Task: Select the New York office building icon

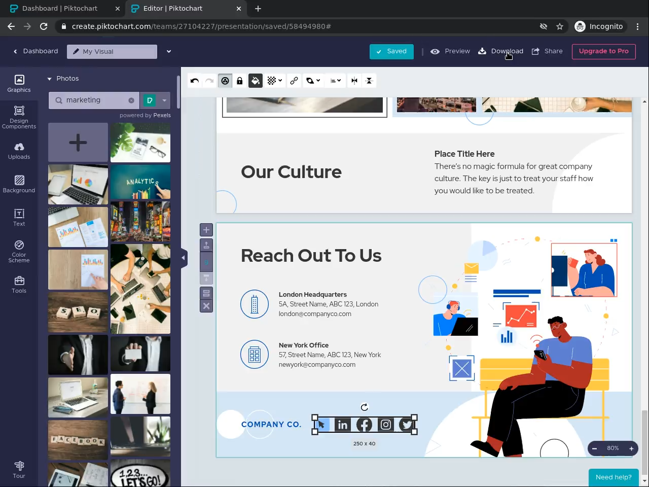Action: (x=255, y=355)
